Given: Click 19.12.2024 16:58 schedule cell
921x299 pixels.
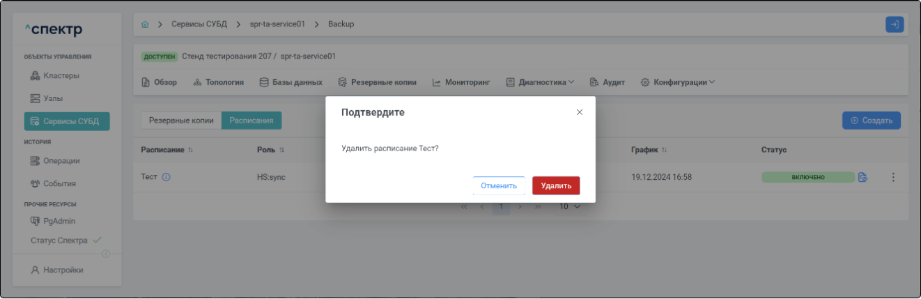Looking at the screenshot, I should [x=661, y=177].
